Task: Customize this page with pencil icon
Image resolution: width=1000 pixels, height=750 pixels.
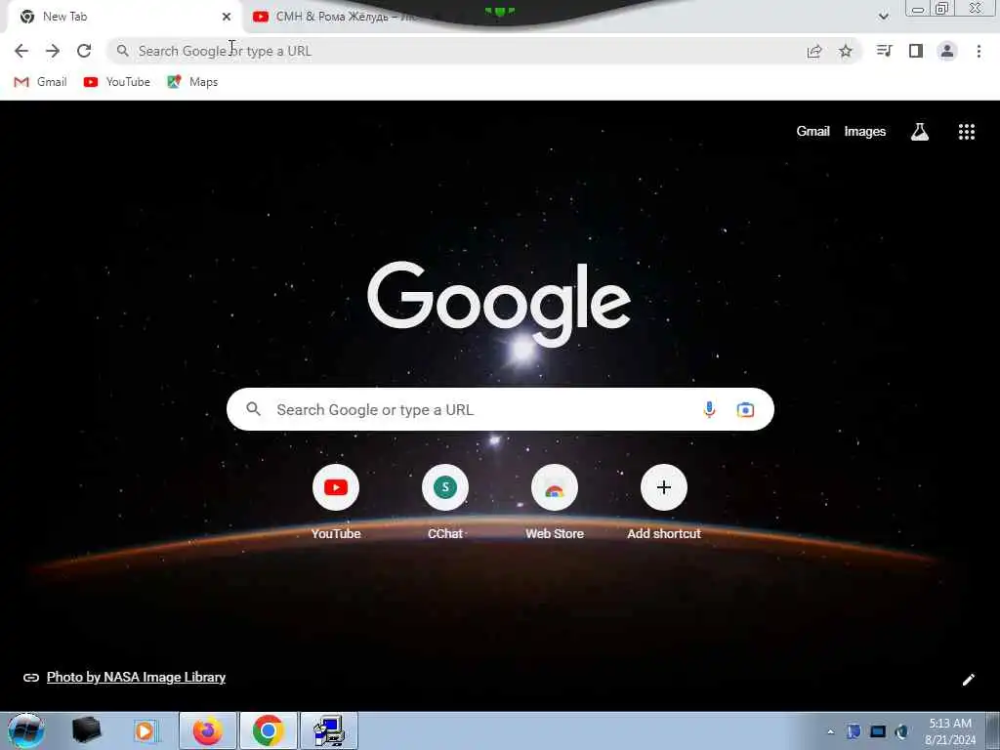Action: [968, 680]
